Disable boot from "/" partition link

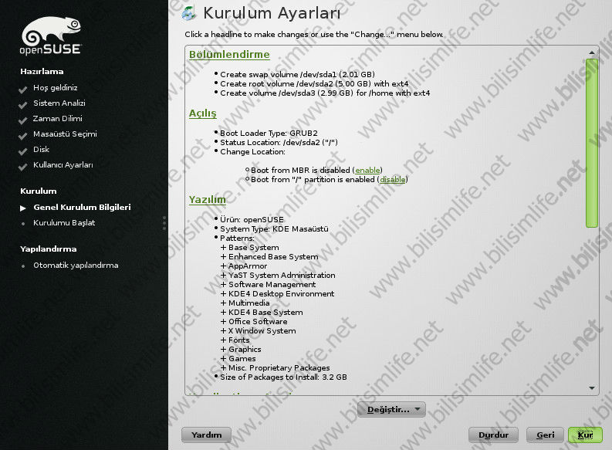392,180
